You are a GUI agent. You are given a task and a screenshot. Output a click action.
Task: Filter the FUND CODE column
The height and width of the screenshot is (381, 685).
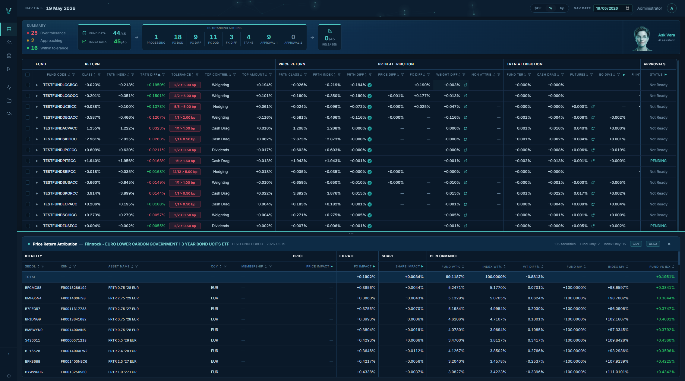(x=74, y=75)
